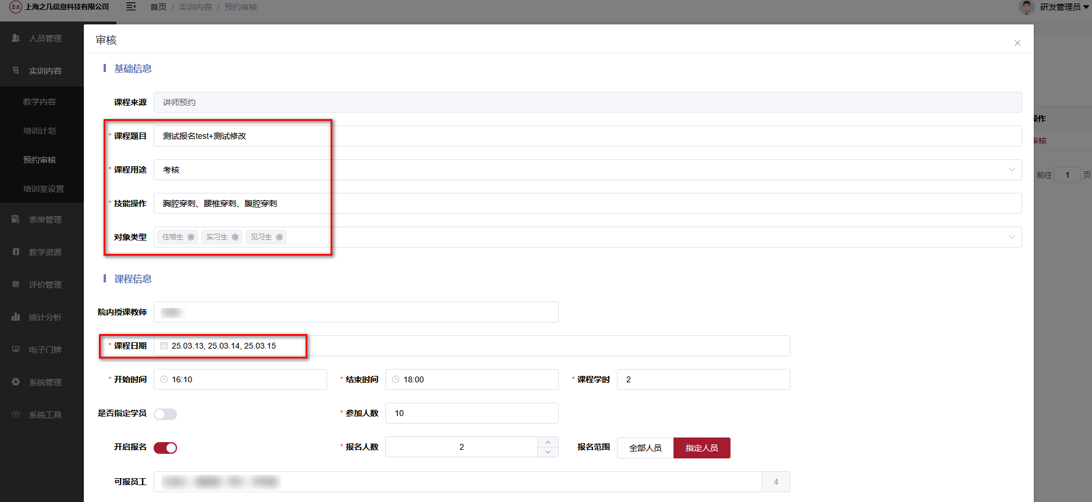This screenshot has height=502, width=1092.
Task: Click the 实训内容 sidebar icon
Action: pyautogui.click(x=16, y=70)
